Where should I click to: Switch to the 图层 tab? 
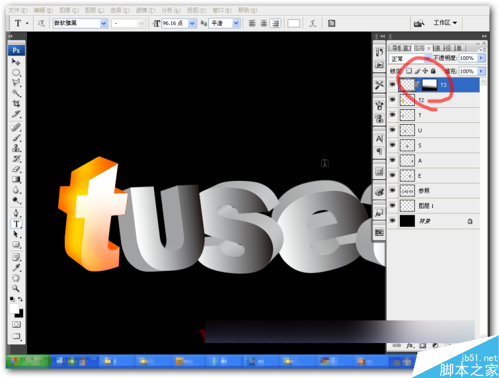coord(419,48)
